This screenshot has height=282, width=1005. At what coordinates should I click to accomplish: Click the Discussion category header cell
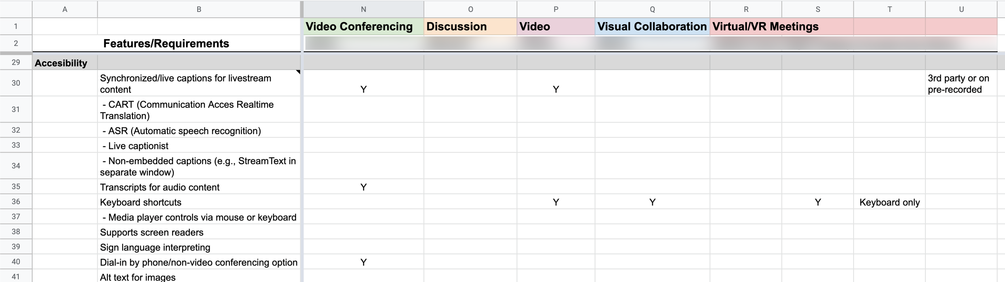click(470, 26)
